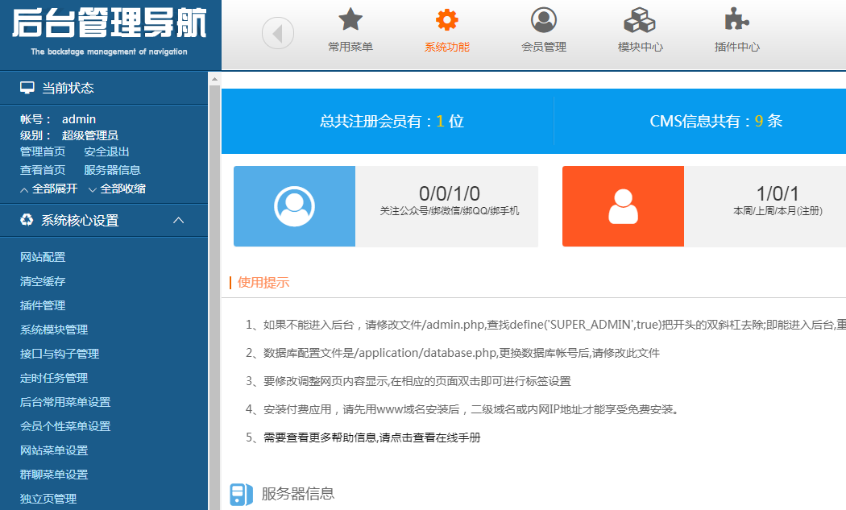Select the gear icon for 系统功能
The width and height of the screenshot is (846, 510).
(446, 19)
